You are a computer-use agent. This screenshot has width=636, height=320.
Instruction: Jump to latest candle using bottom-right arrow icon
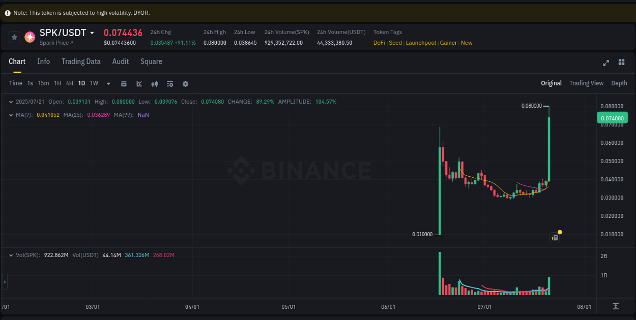pyautogui.click(x=615, y=307)
